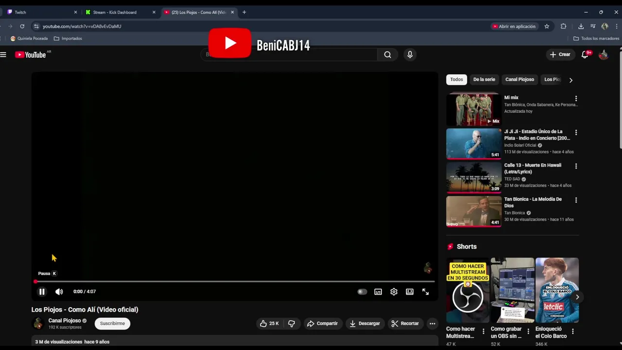Select the Canal Piojoso filter chip

click(x=519, y=79)
